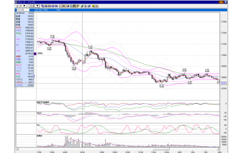Click the symbol code field 111.1/O
Viewport: 242px width, 153px height.
point(22,10)
